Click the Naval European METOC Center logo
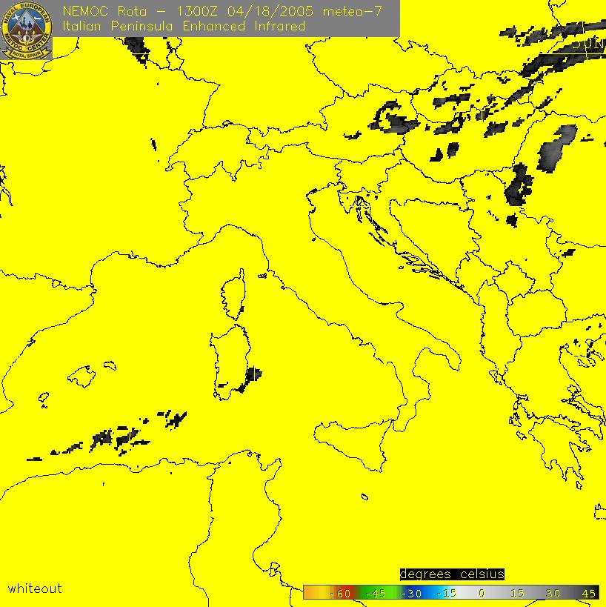This screenshot has width=606, height=607. click(x=27, y=31)
